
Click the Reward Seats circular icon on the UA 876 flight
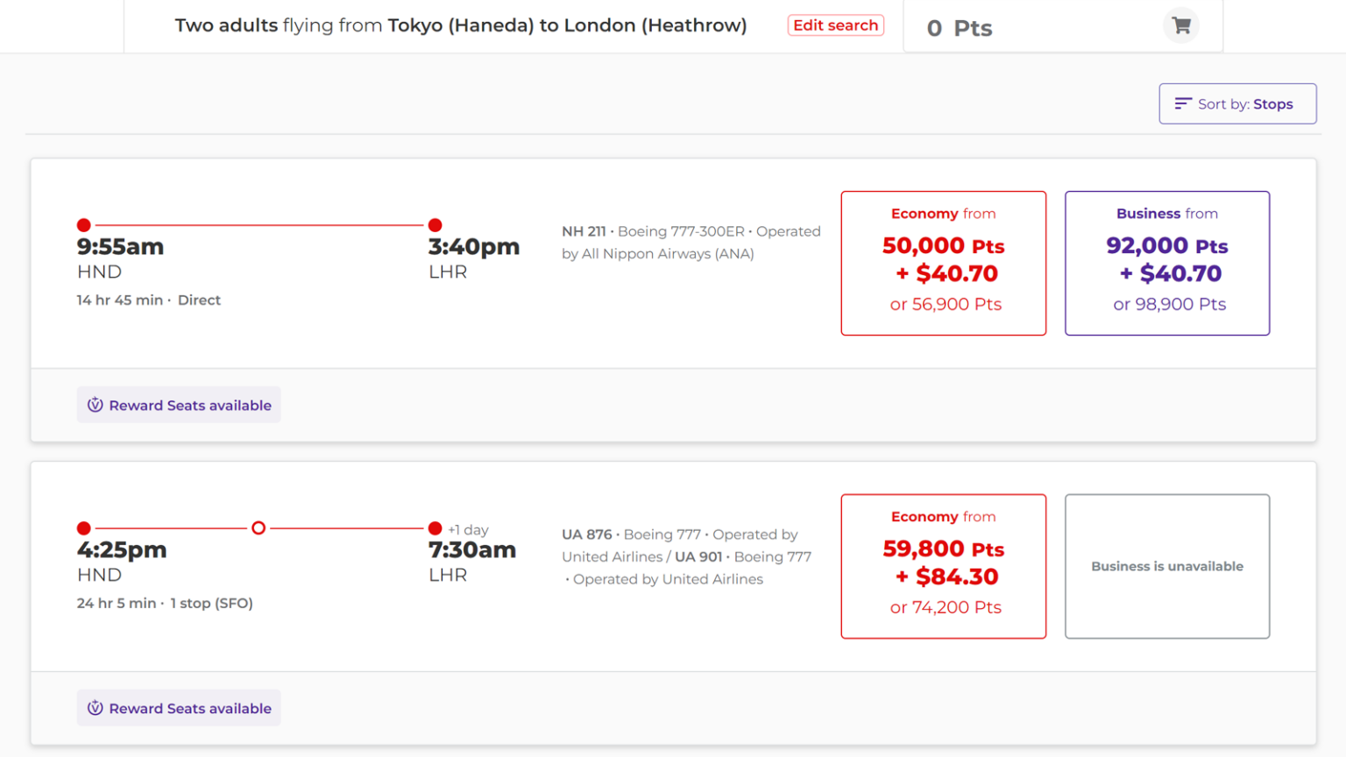(x=96, y=708)
